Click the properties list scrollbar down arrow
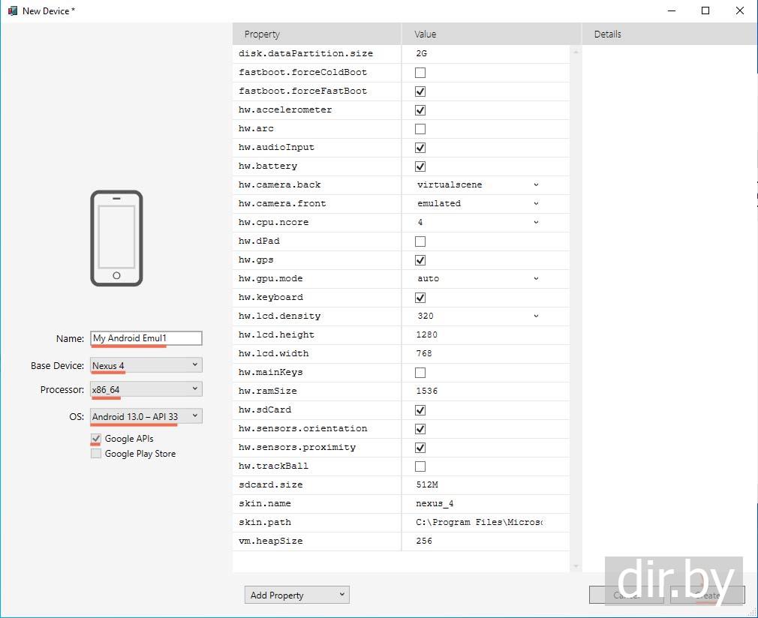This screenshot has width=758, height=618. pos(576,566)
